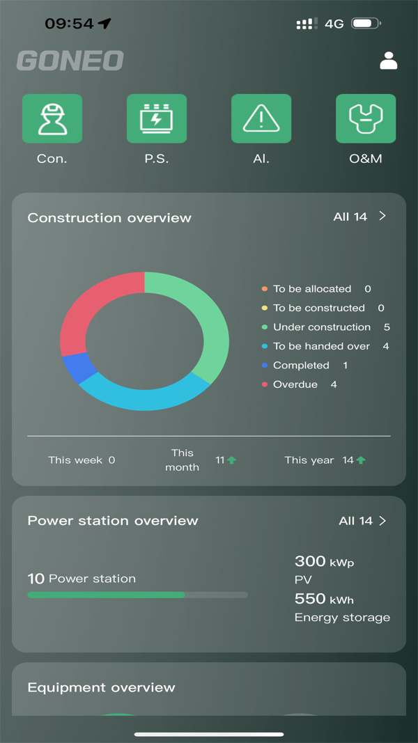Tap the green arrow beside This year
This screenshot has height=743, width=418.
click(361, 460)
